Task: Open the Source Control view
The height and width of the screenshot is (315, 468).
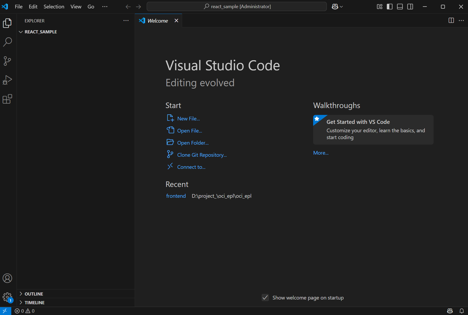Action: (7, 61)
